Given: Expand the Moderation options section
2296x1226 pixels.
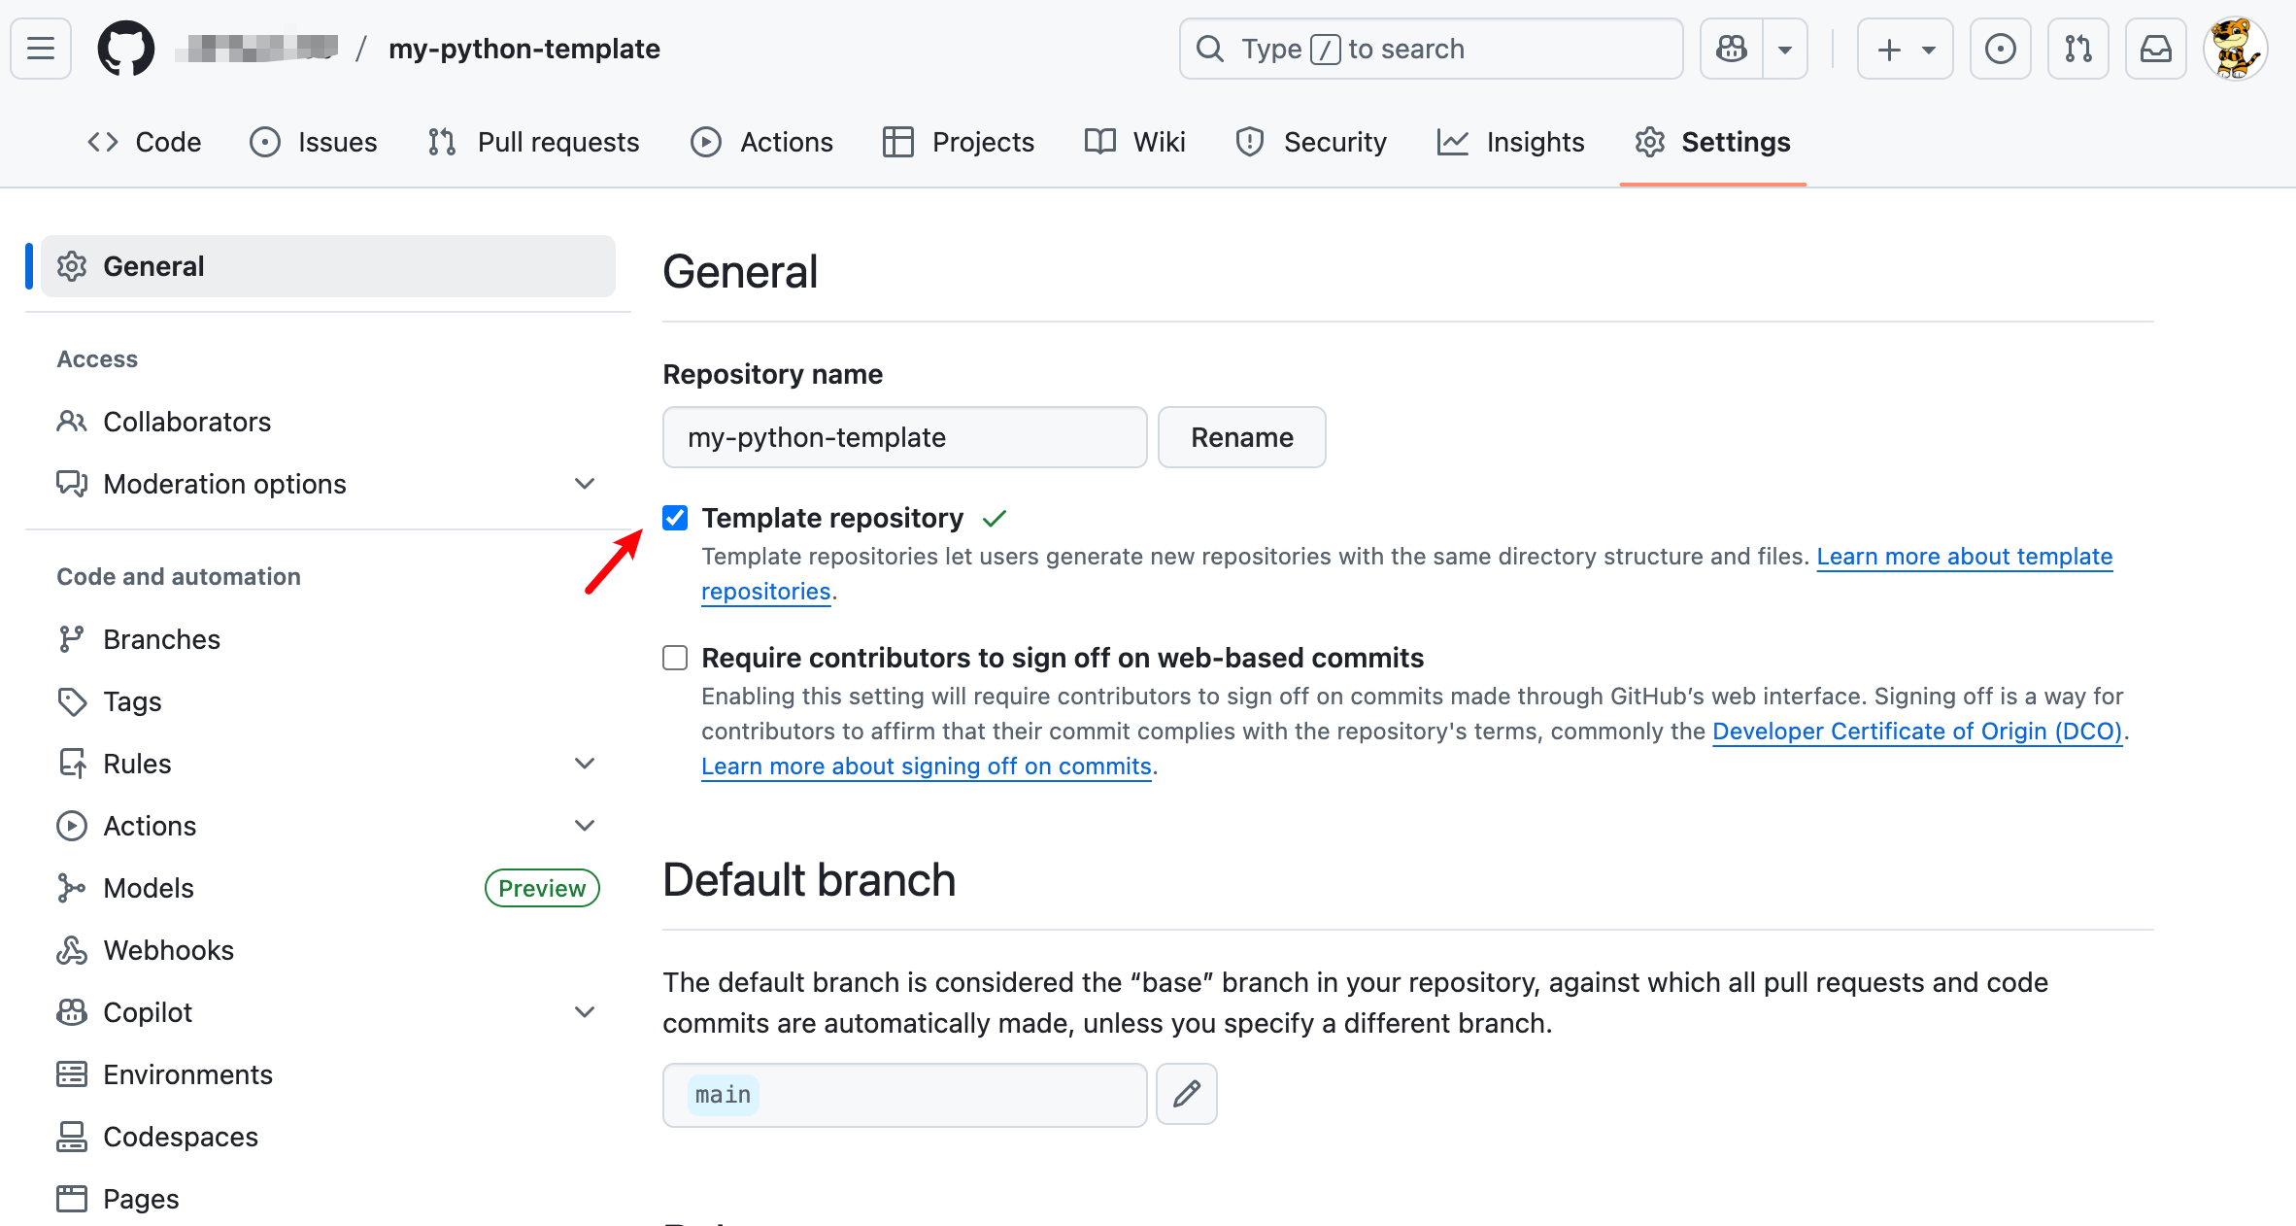Looking at the screenshot, I should (584, 484).
